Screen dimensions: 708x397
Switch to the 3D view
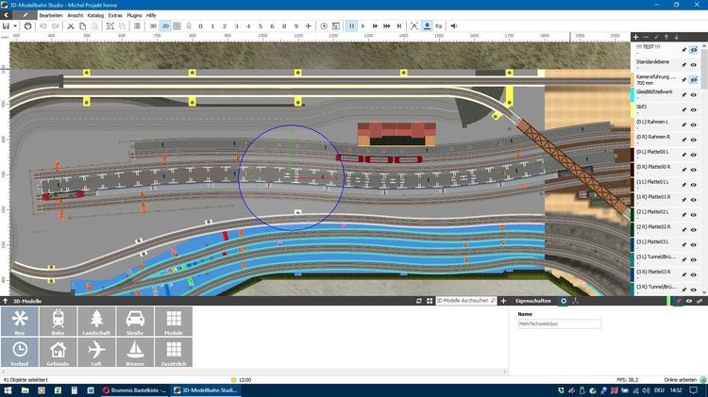click(153, 26)
